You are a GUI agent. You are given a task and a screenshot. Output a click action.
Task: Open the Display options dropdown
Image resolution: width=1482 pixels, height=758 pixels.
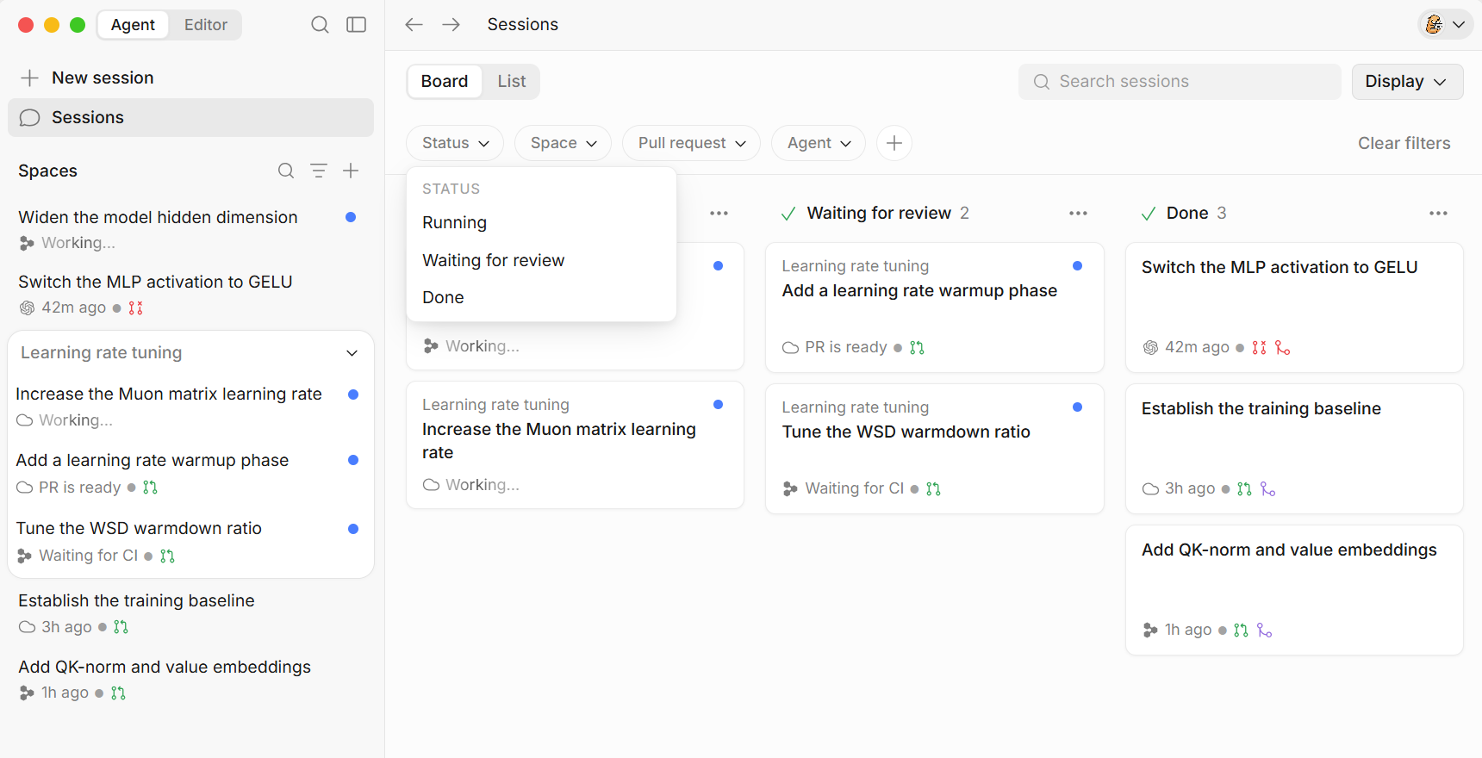tap(1407, 82)
